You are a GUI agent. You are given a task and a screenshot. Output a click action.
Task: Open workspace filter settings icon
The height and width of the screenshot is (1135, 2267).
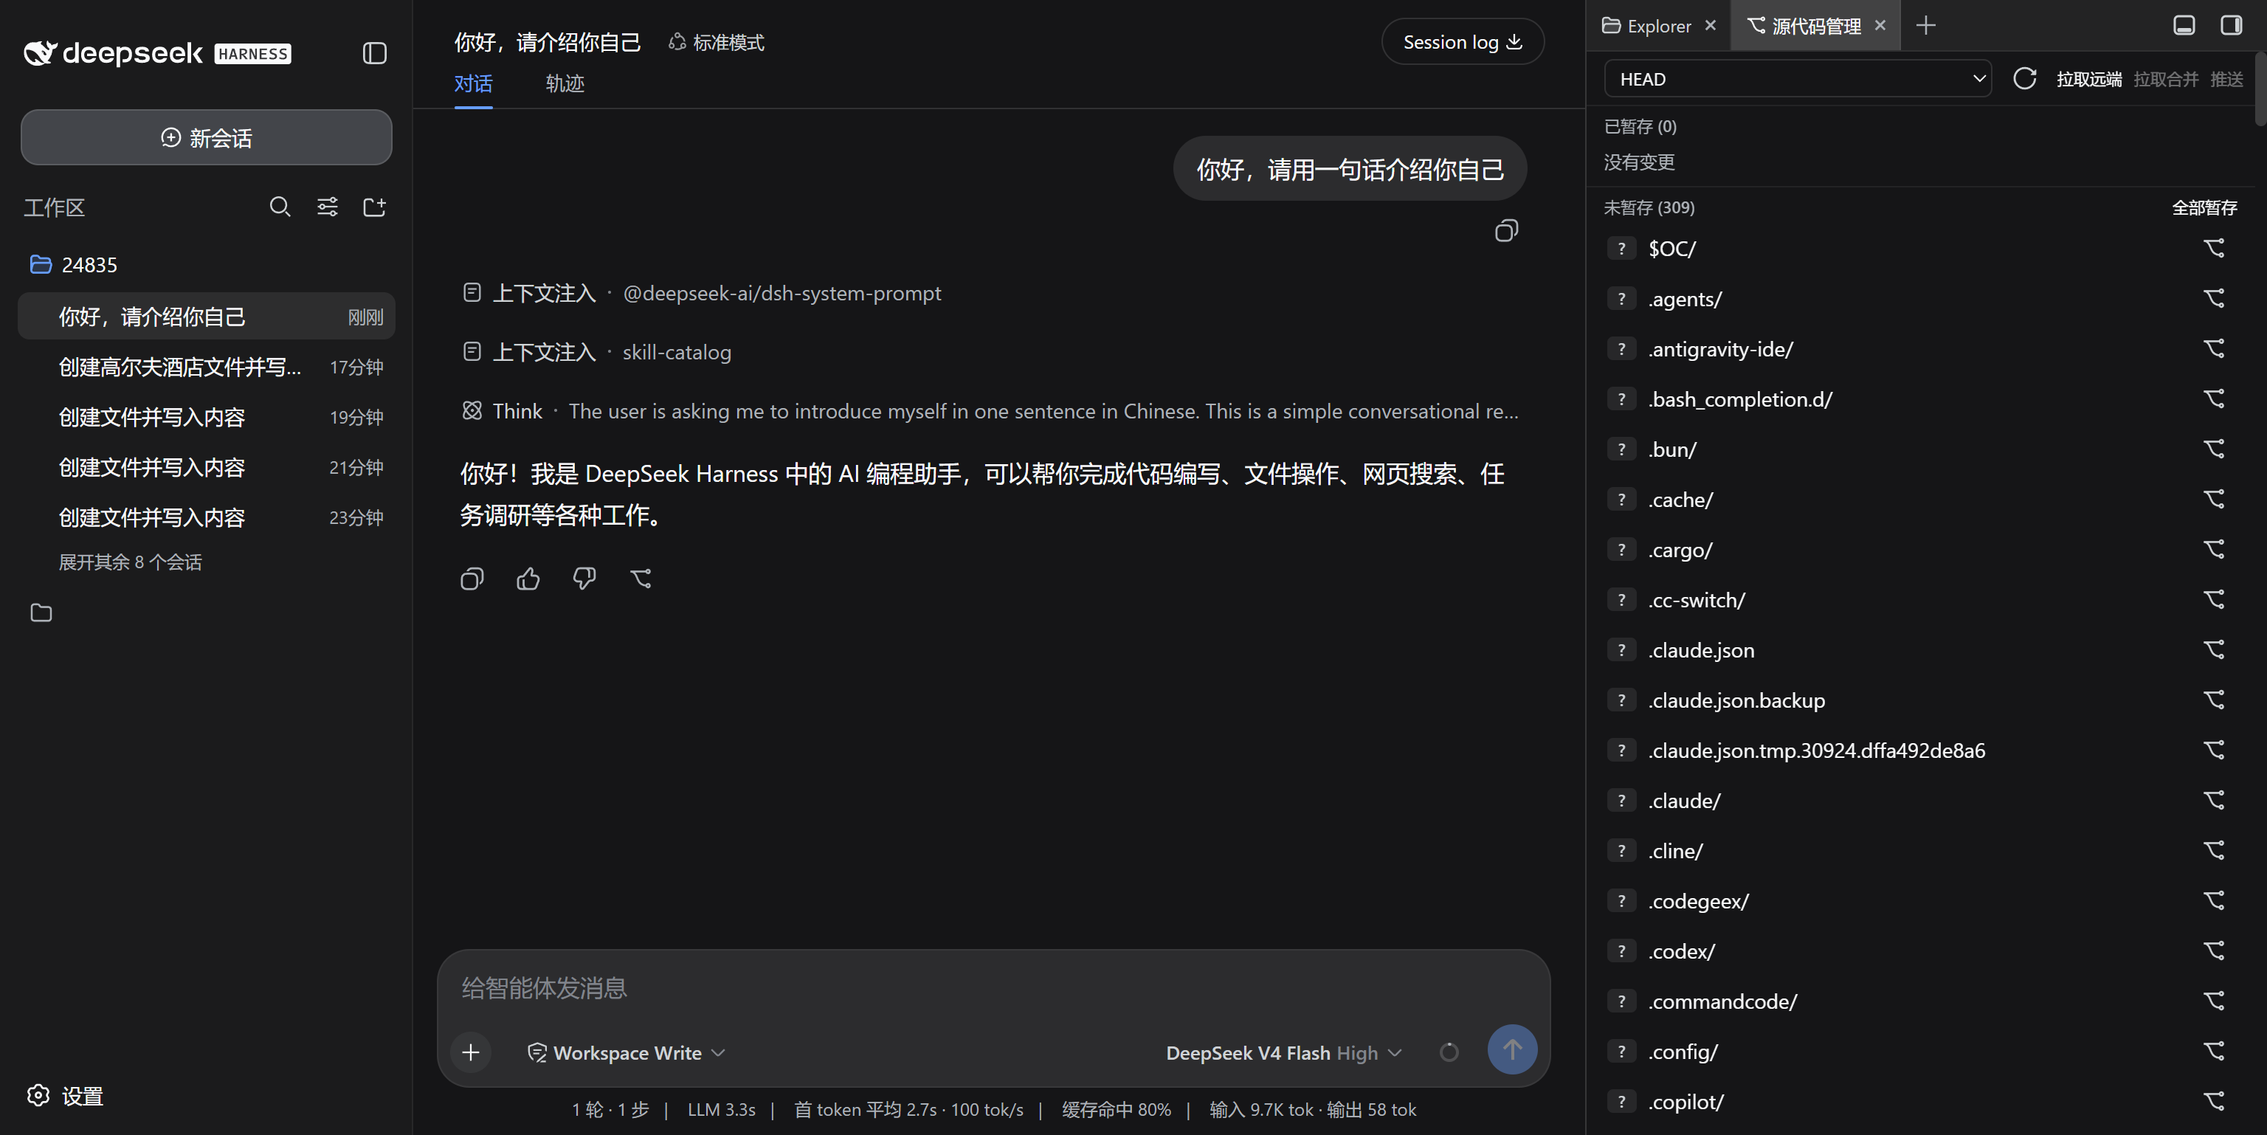coord(328,207)
